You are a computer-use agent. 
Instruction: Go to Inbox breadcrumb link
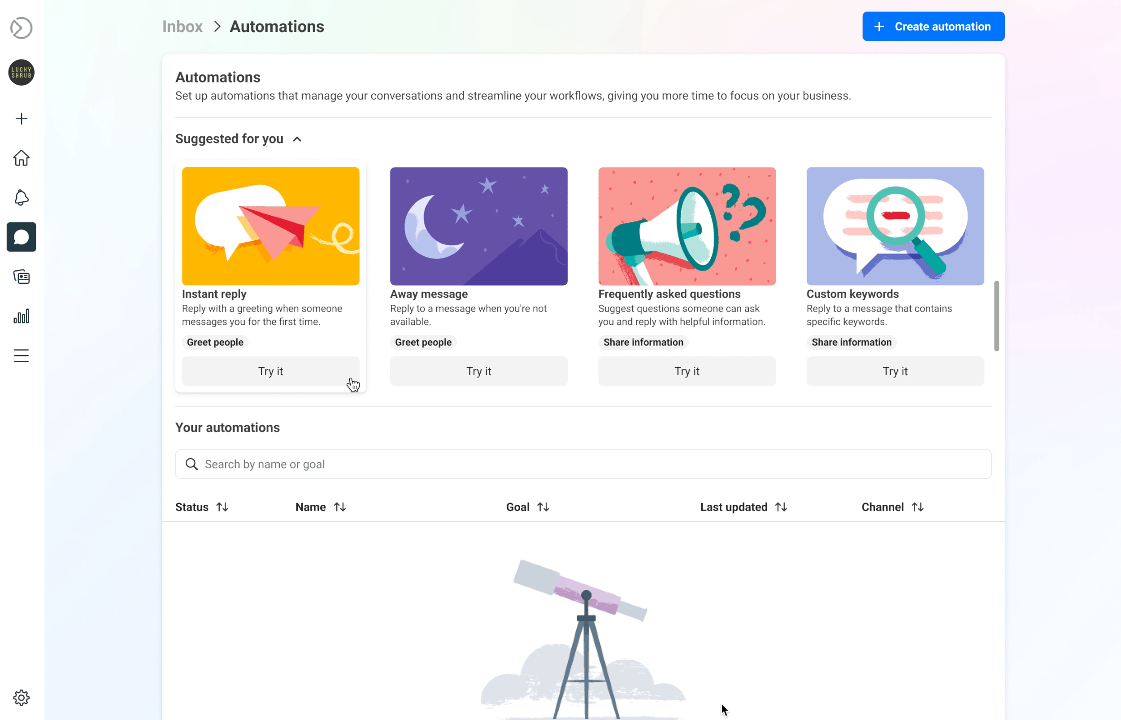pos(182,26)
